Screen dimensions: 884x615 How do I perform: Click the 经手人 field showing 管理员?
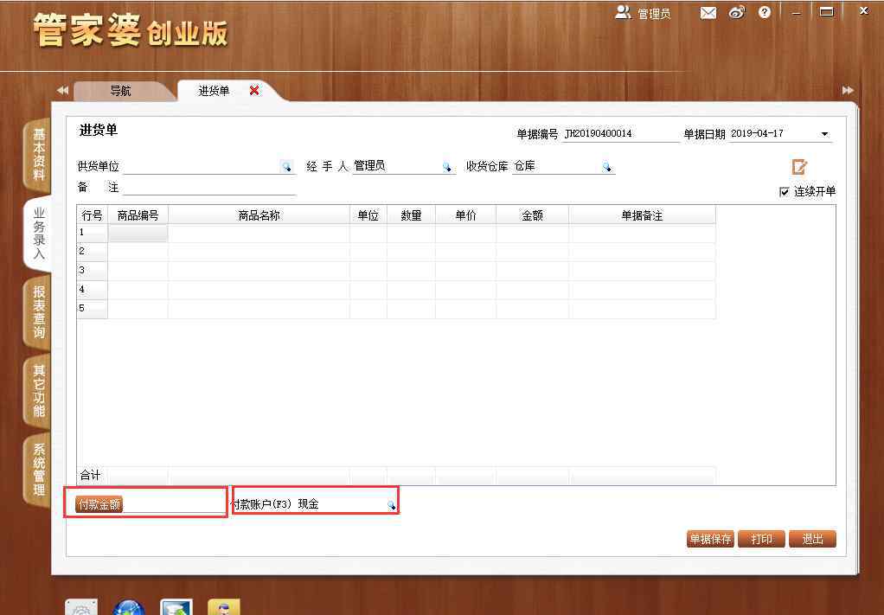coord(398,166)
